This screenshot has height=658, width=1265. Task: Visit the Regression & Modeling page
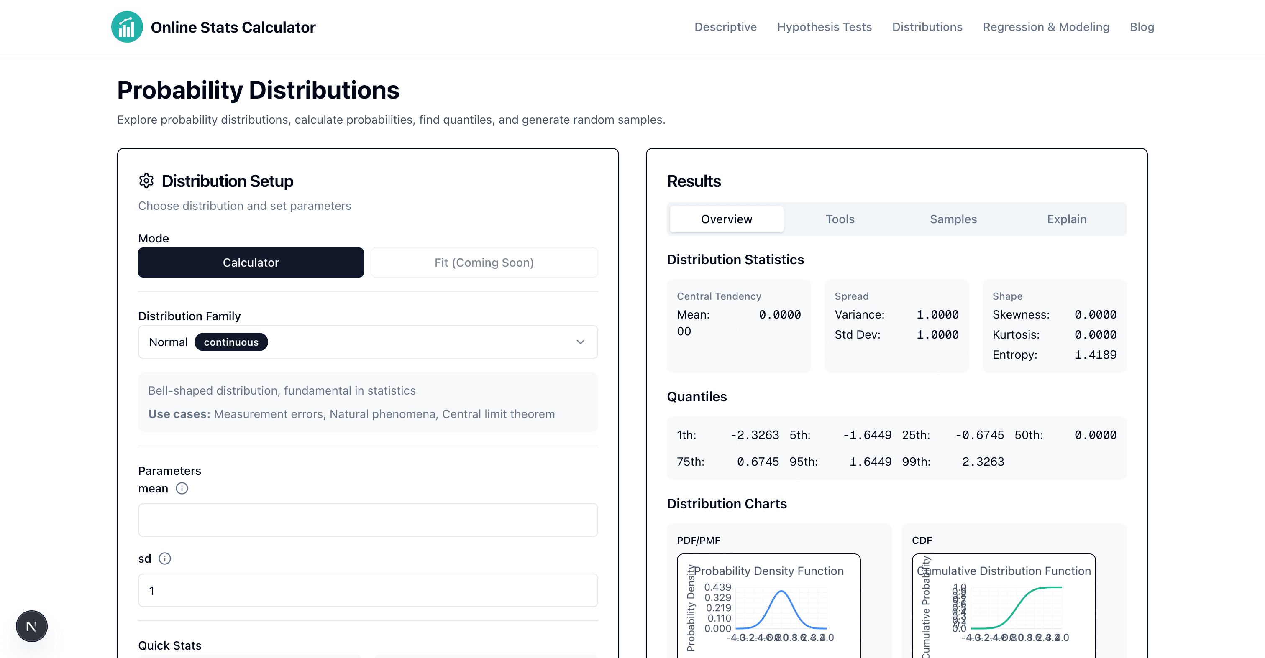coord(1046,27)
